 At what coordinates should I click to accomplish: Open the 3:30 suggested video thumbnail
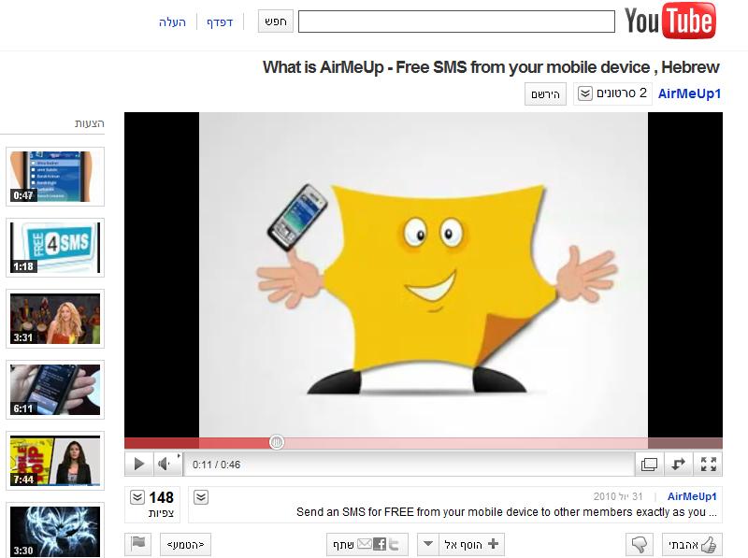click(x=55, y=530)
